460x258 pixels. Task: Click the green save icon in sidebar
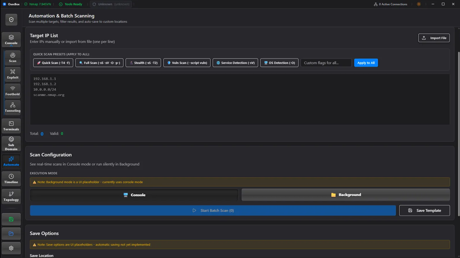(11, 219)
